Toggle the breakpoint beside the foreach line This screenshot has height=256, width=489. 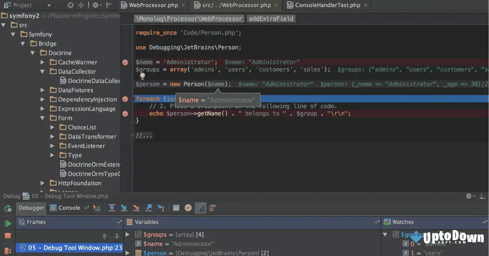click(x=125, y=99)
